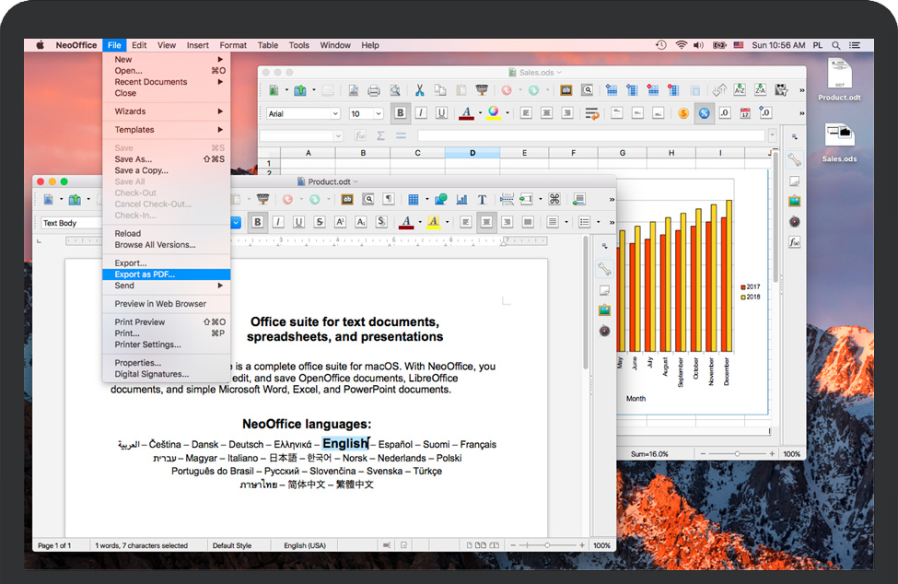This screenshot has height=584, width=898.
Task: Insert a table using the Writer toolbar grid icon
Action: click(414, 199)
